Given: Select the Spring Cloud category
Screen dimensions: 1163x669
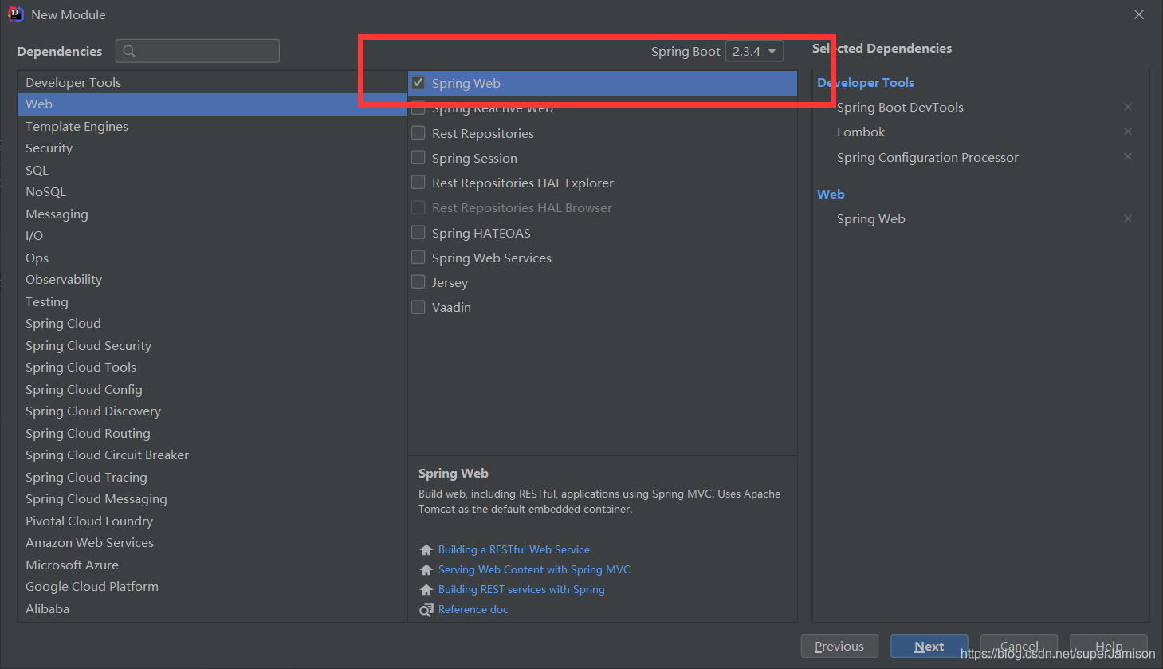Looking at the screenshot, I should pyautogui.click(x=212, y=324).
